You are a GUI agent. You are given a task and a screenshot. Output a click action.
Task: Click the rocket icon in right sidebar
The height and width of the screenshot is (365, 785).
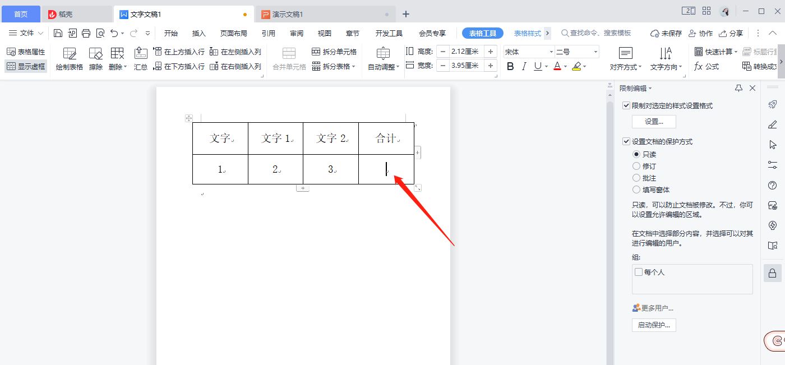click(773, 105)
